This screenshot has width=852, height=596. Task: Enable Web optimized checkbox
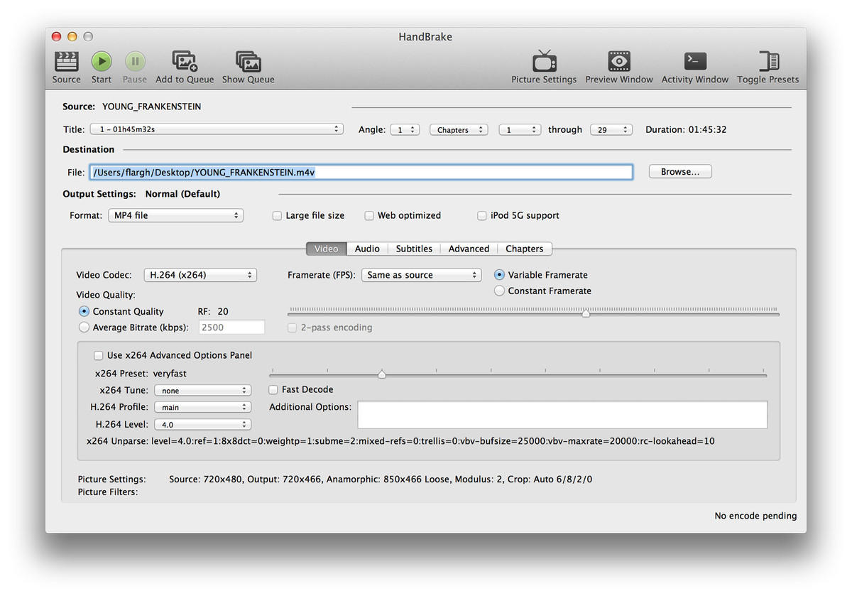click(x=369, y=216)
